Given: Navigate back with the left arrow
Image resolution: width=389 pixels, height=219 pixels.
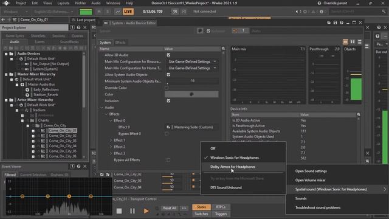Looking at the screenshot, I should pyautogui.click(x=3, y=19).
